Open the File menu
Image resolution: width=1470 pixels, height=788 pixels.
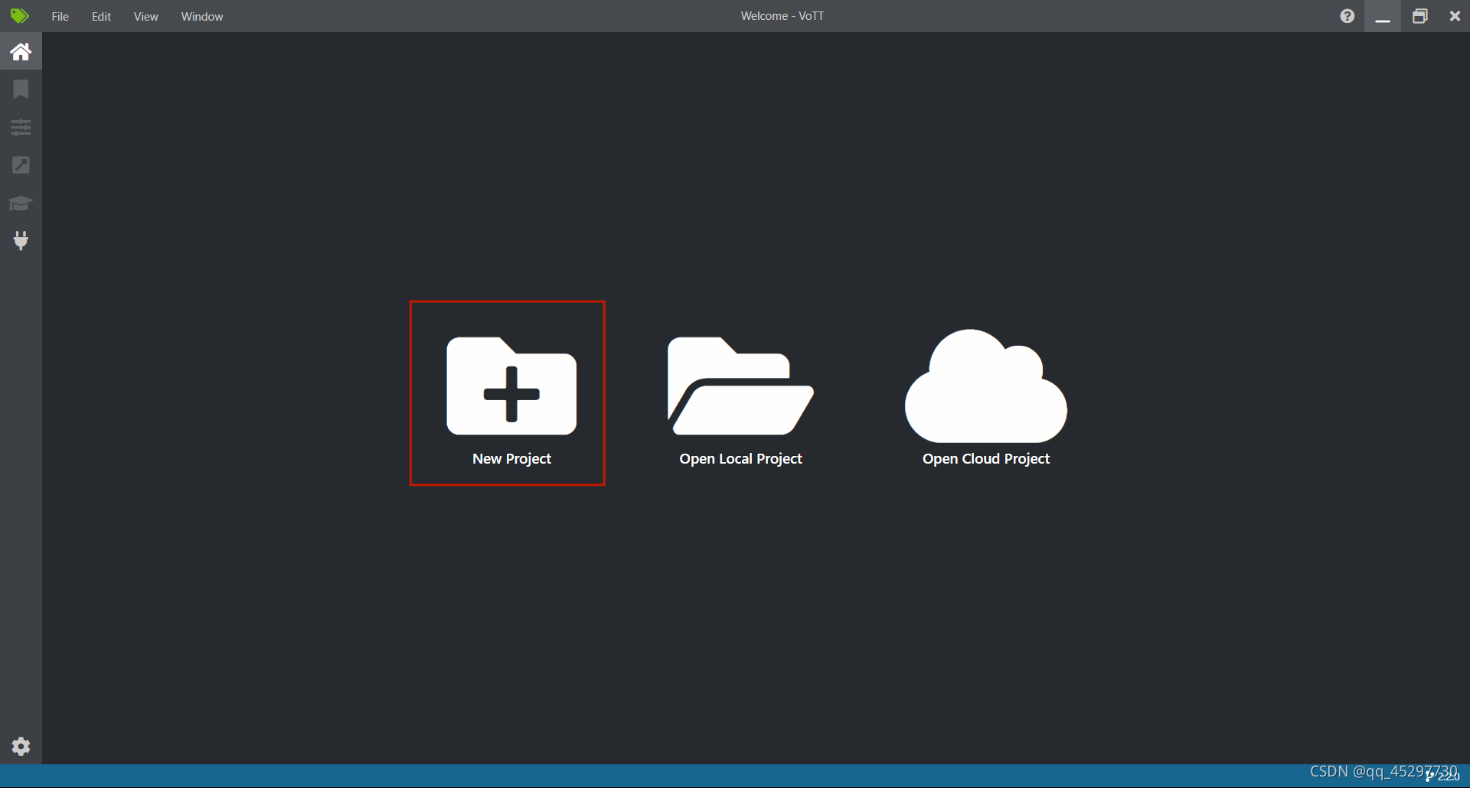coord(60,16)
